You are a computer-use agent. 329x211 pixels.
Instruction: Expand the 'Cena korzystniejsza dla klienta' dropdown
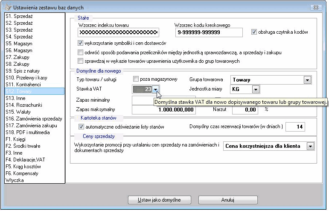[310, 146]
